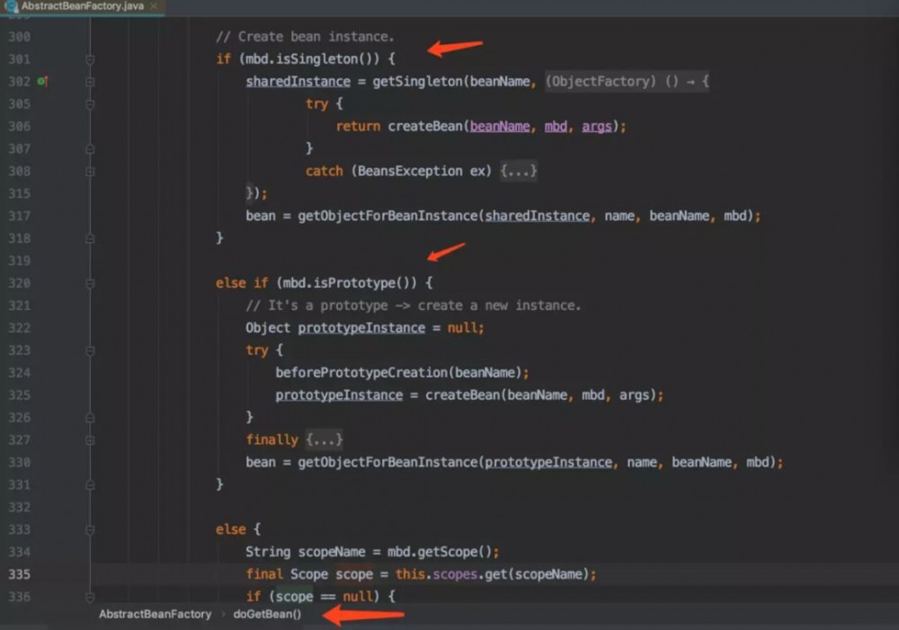The image size is (899, 630).
Task: Click the override gutter icon on line 302
Action: click(43, 82)
